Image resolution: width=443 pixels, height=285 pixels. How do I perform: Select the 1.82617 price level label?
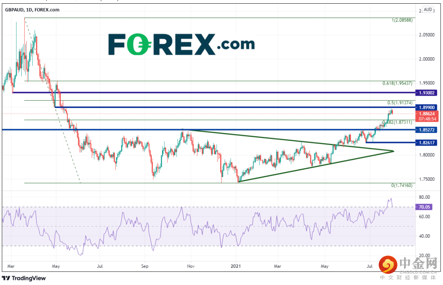click(427, 142)
